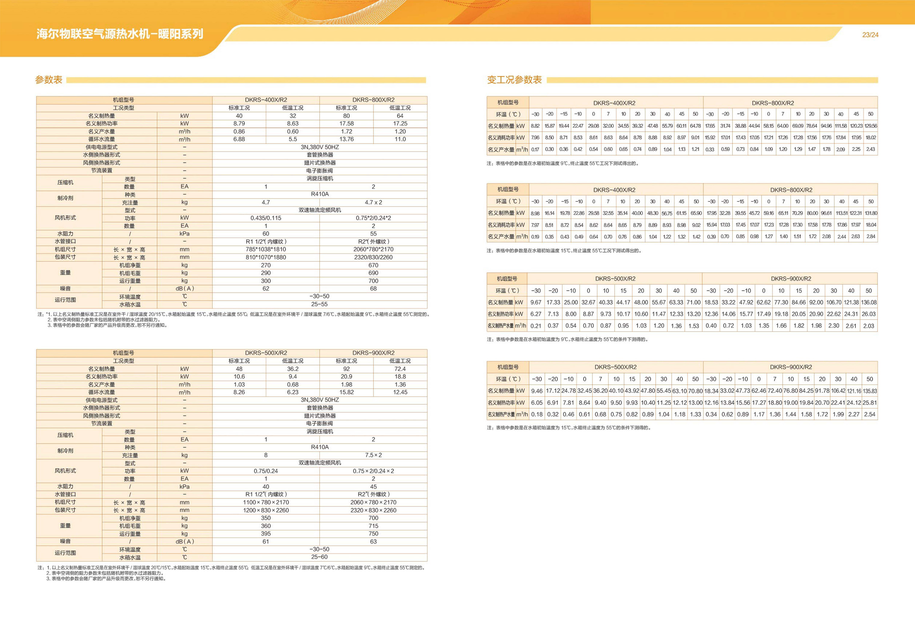Click the tank water temperature range "25-55"
The width and height of the screenshot is (915, 625).
pyautogui.click(x=319, y=304)
